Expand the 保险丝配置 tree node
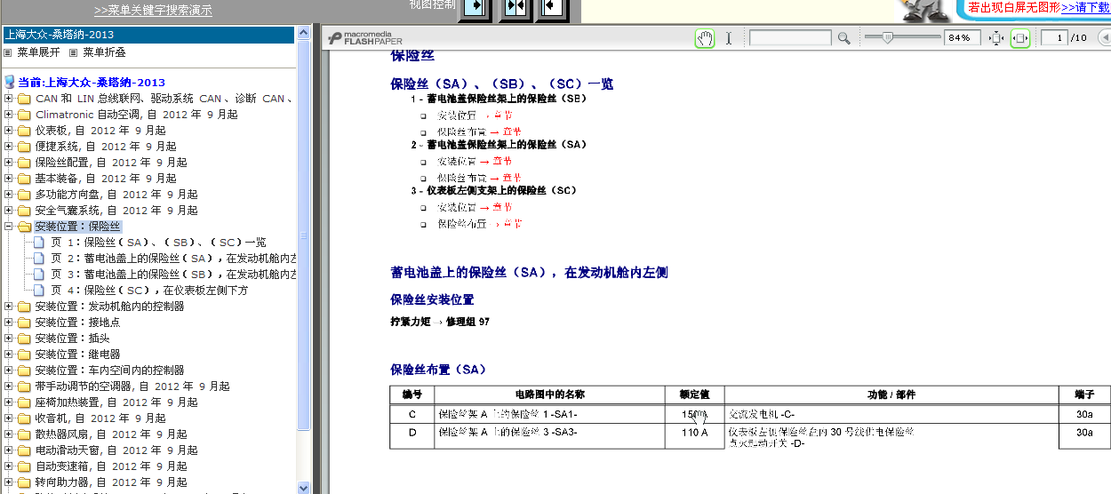The image size is (1111, 494). coord(9,163)
